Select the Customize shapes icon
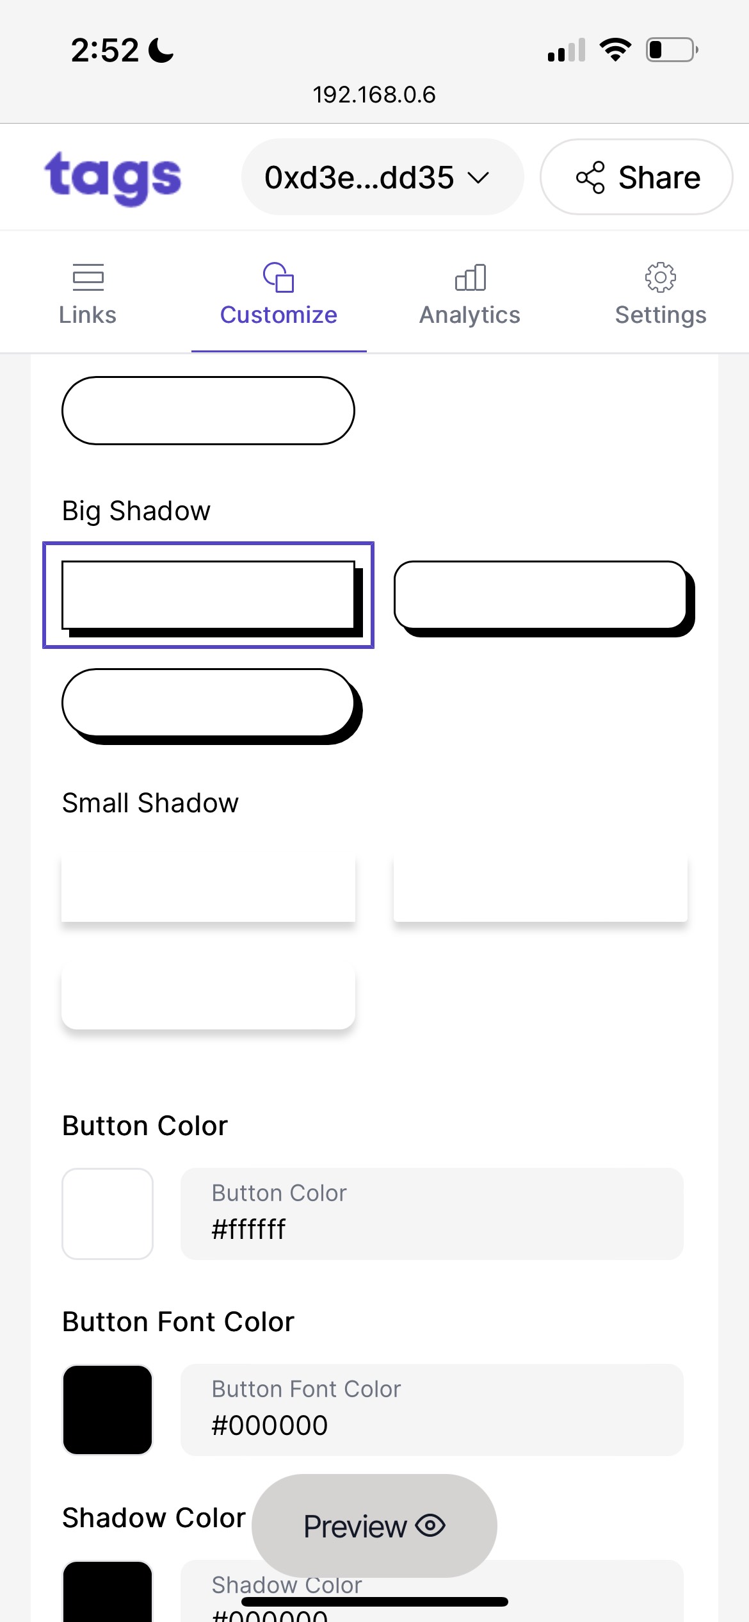The height and width of the screenshot is (1622, 749). (x=278, y=277)
